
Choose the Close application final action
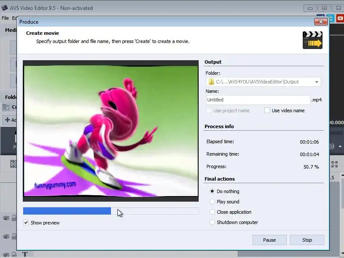coord(212,212)
